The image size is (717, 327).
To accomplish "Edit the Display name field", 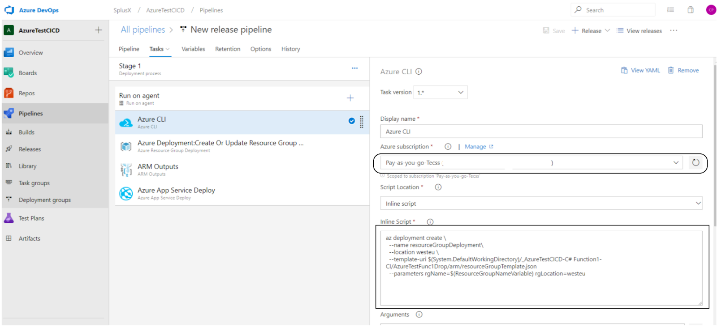I will tap(541, 132).
